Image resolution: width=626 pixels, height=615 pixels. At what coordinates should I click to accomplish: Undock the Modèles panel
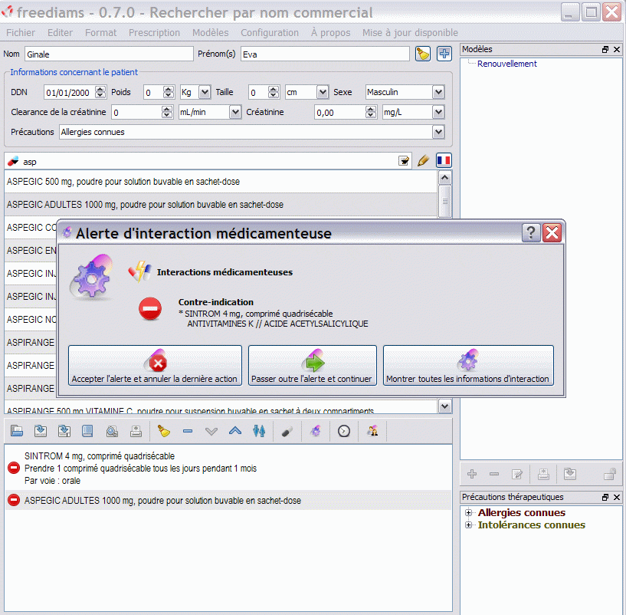pyautogui.click(x=605, y=49)
